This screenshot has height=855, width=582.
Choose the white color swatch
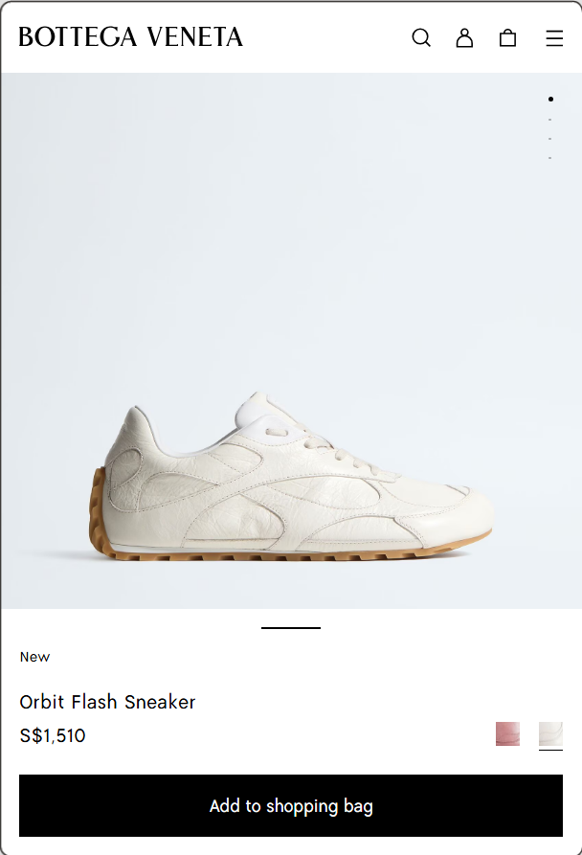tap(550, 733)
